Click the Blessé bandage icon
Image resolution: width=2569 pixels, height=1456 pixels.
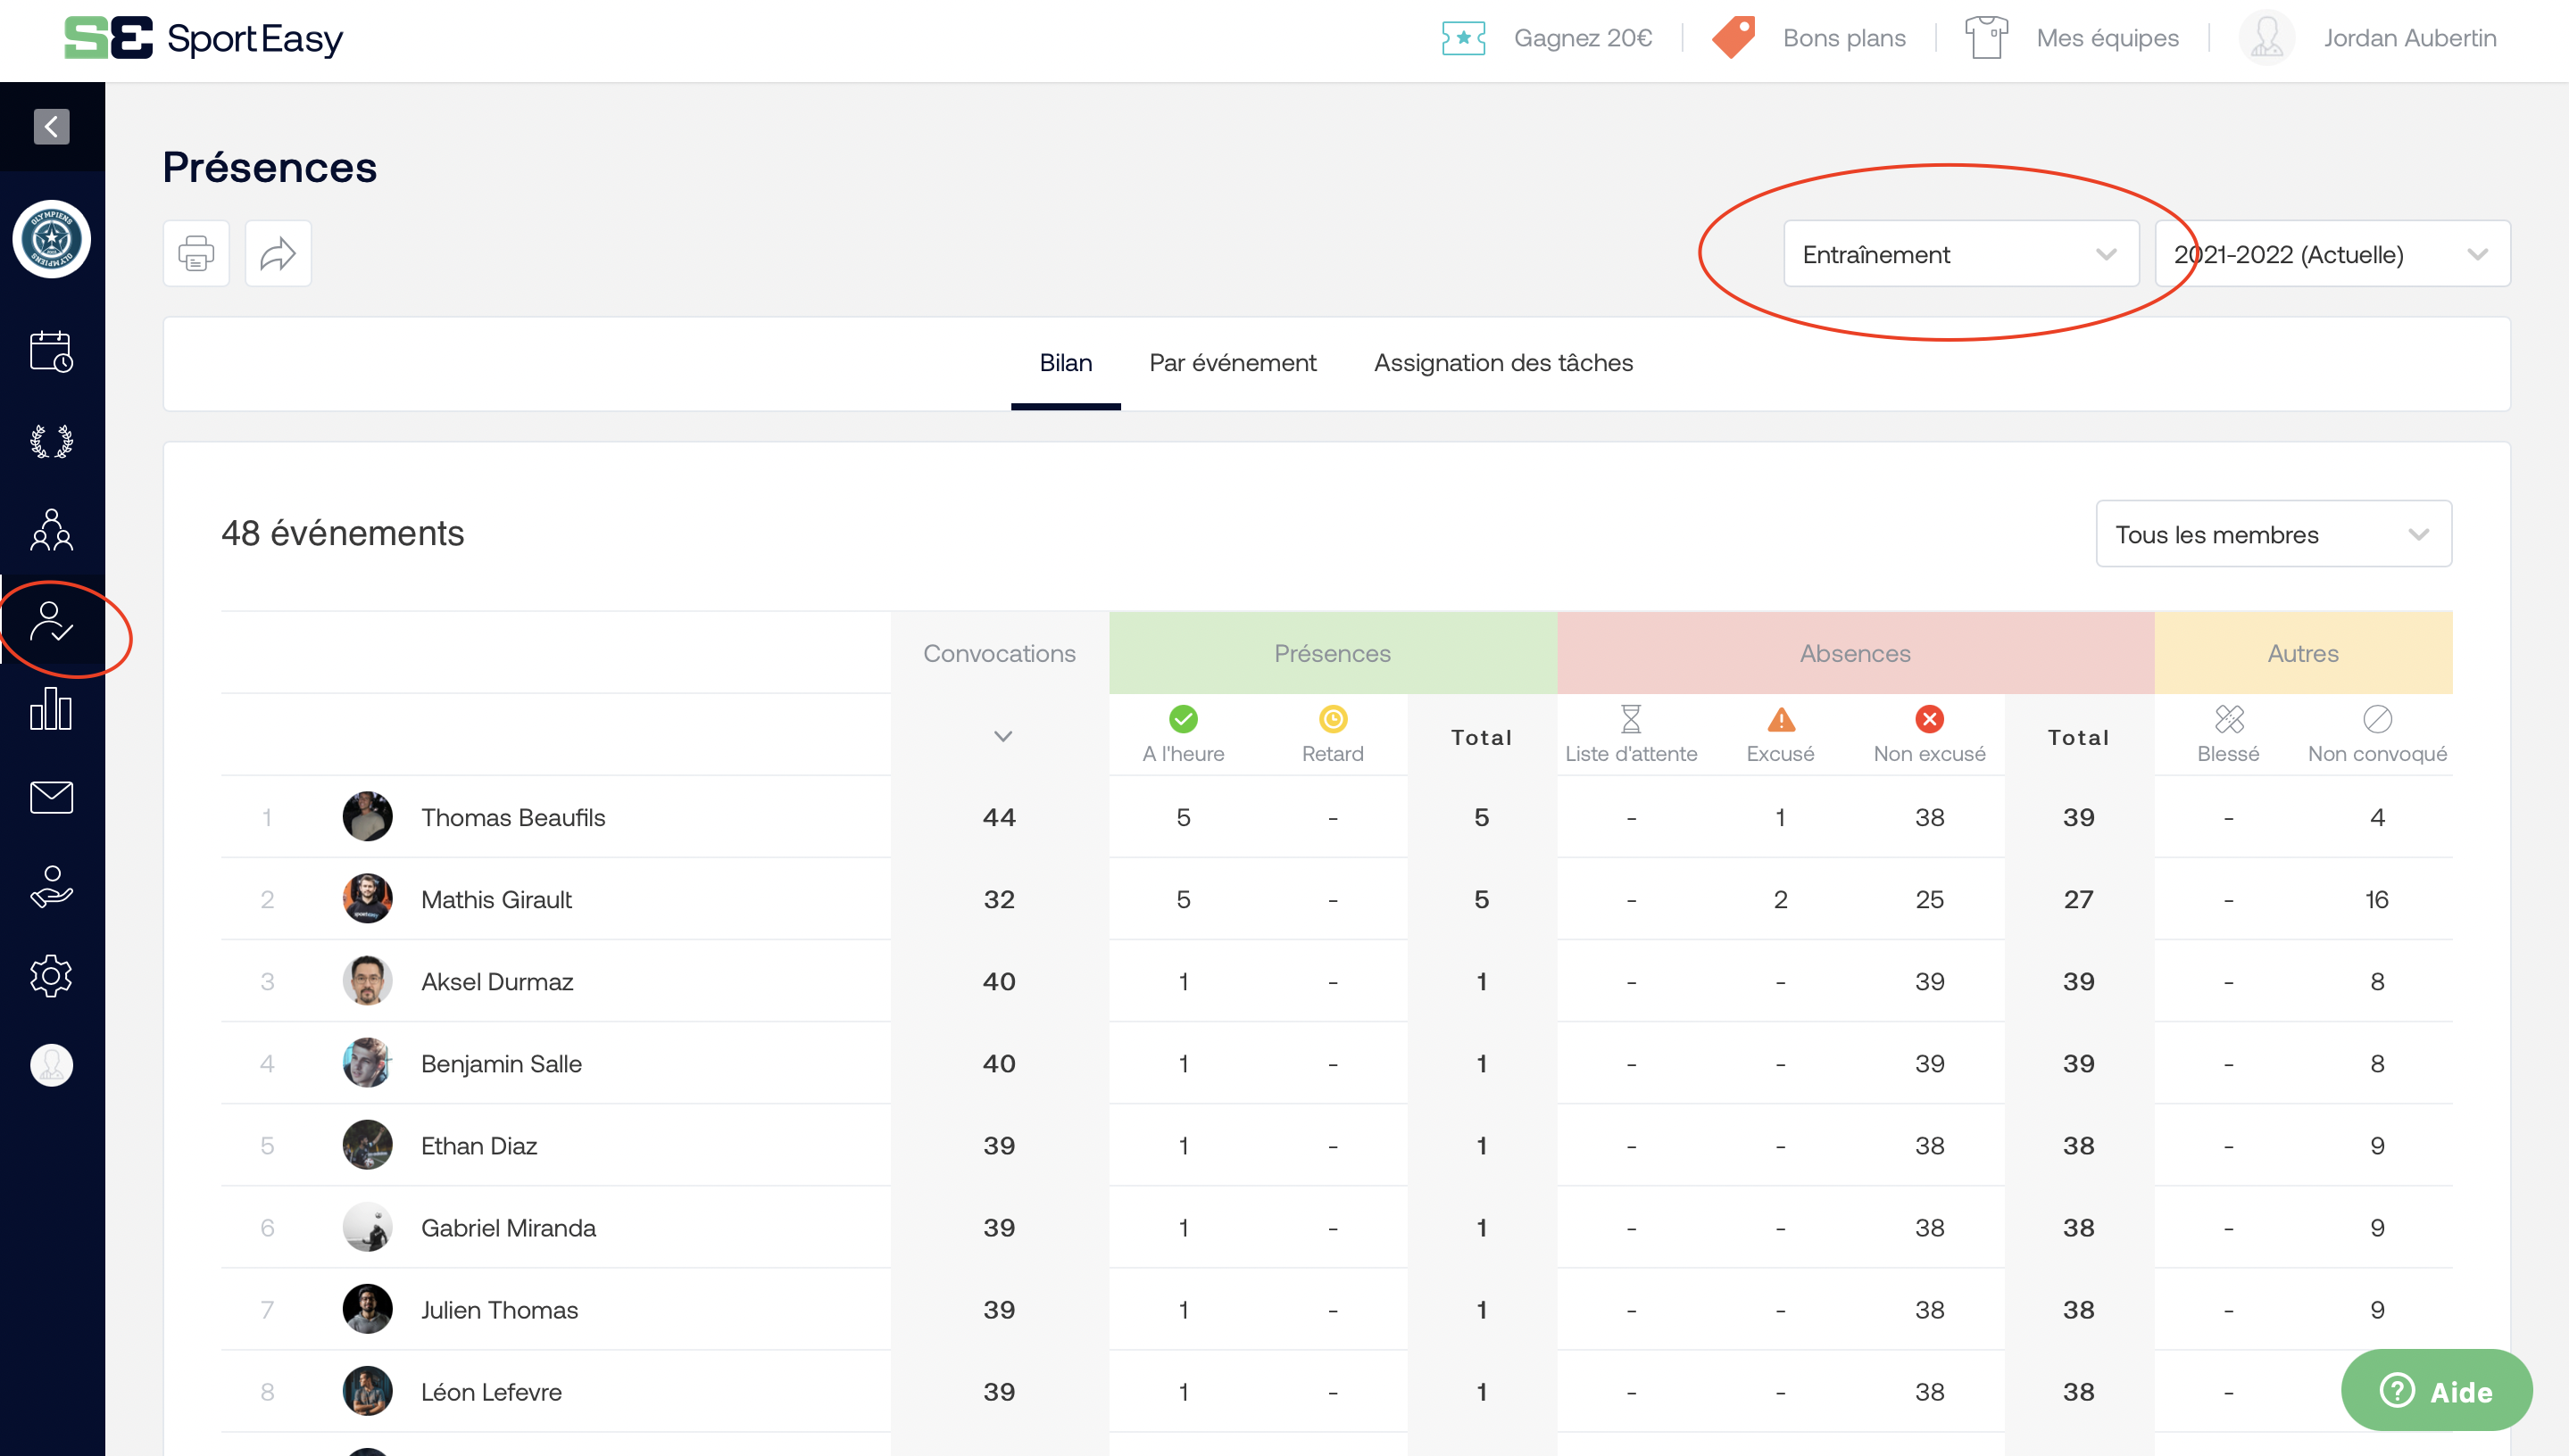click(x=2229, y=719)
